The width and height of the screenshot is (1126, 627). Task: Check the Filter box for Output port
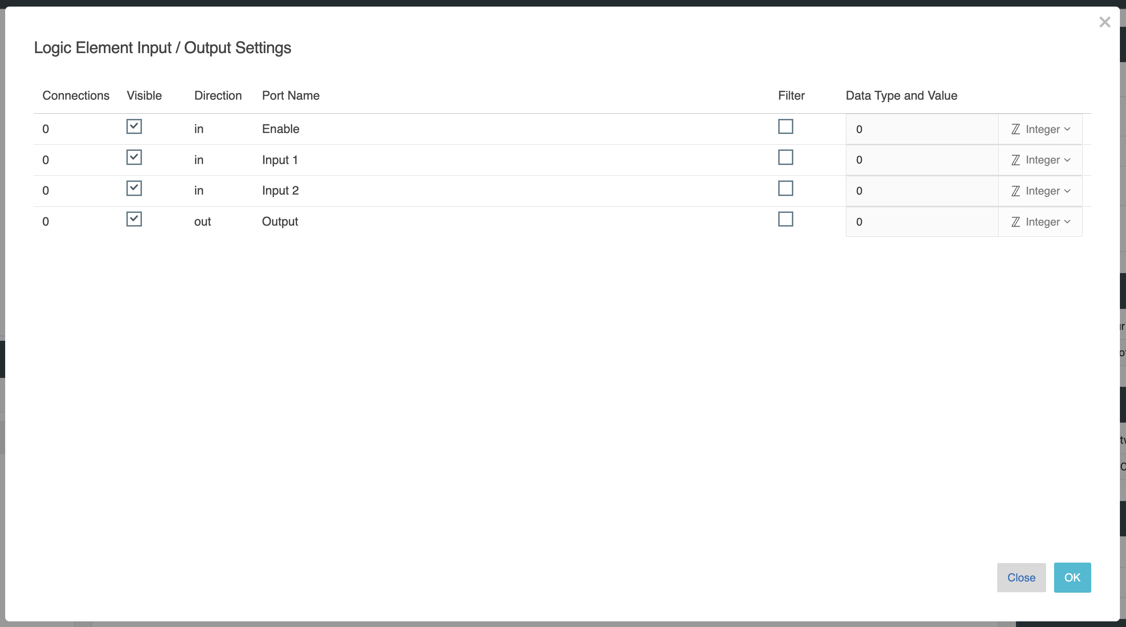pos(785,219)
